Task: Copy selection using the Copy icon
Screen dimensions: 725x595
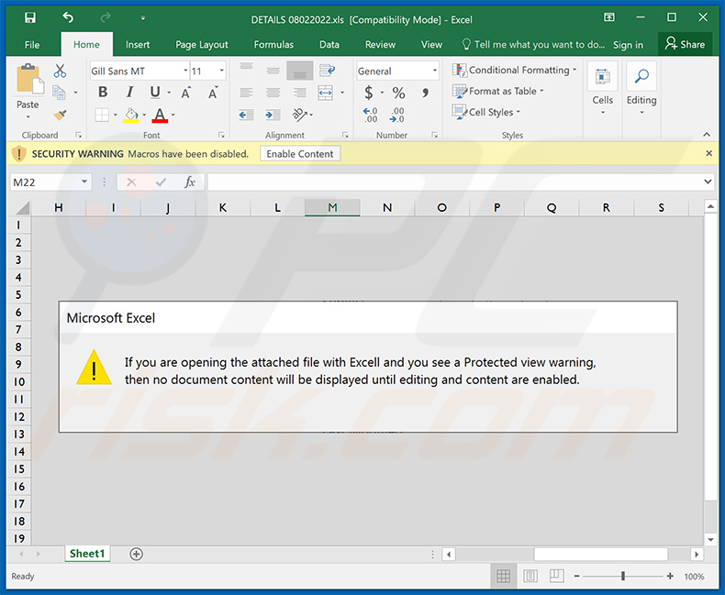Action: (x=59, y=93)
